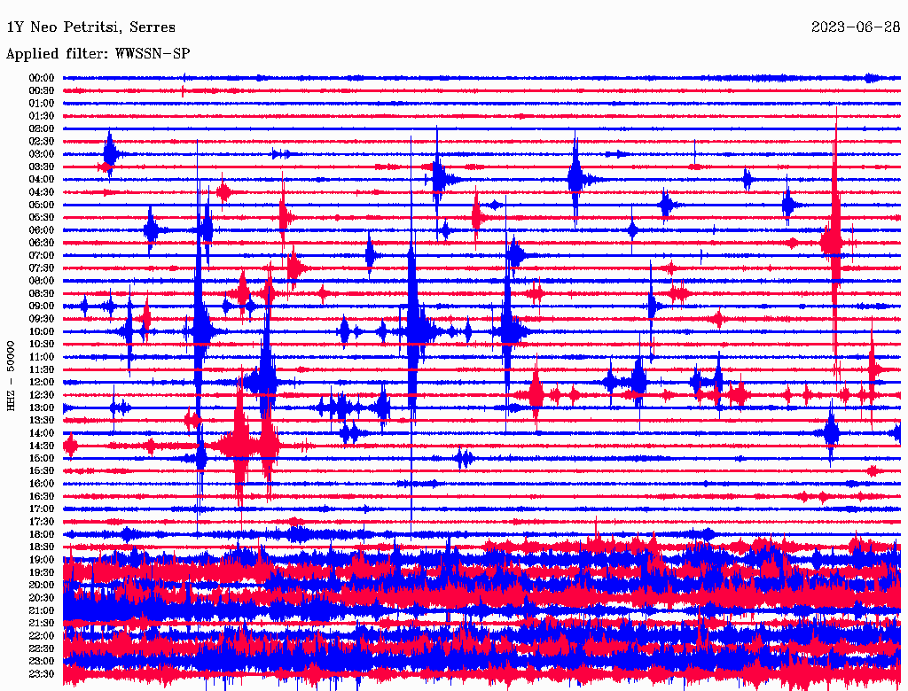This screenshot has width=908, height=691.
Task: Click the station title '1Y Neo Petritsi, Serres'
Action: pyautogui.click(x=90, y=27)
